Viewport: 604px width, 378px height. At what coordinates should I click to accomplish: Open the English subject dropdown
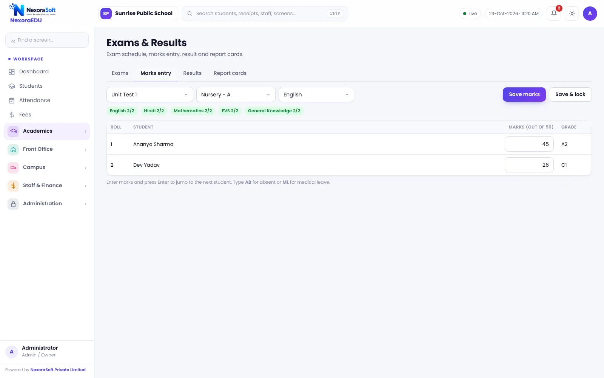click(316, 94)
